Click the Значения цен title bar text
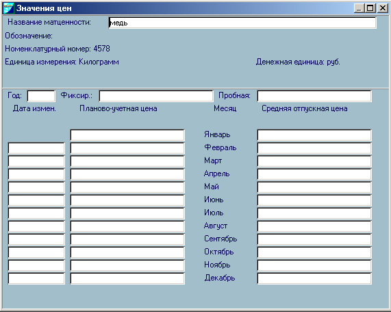 pyautogui.click(x=44, y=8)
